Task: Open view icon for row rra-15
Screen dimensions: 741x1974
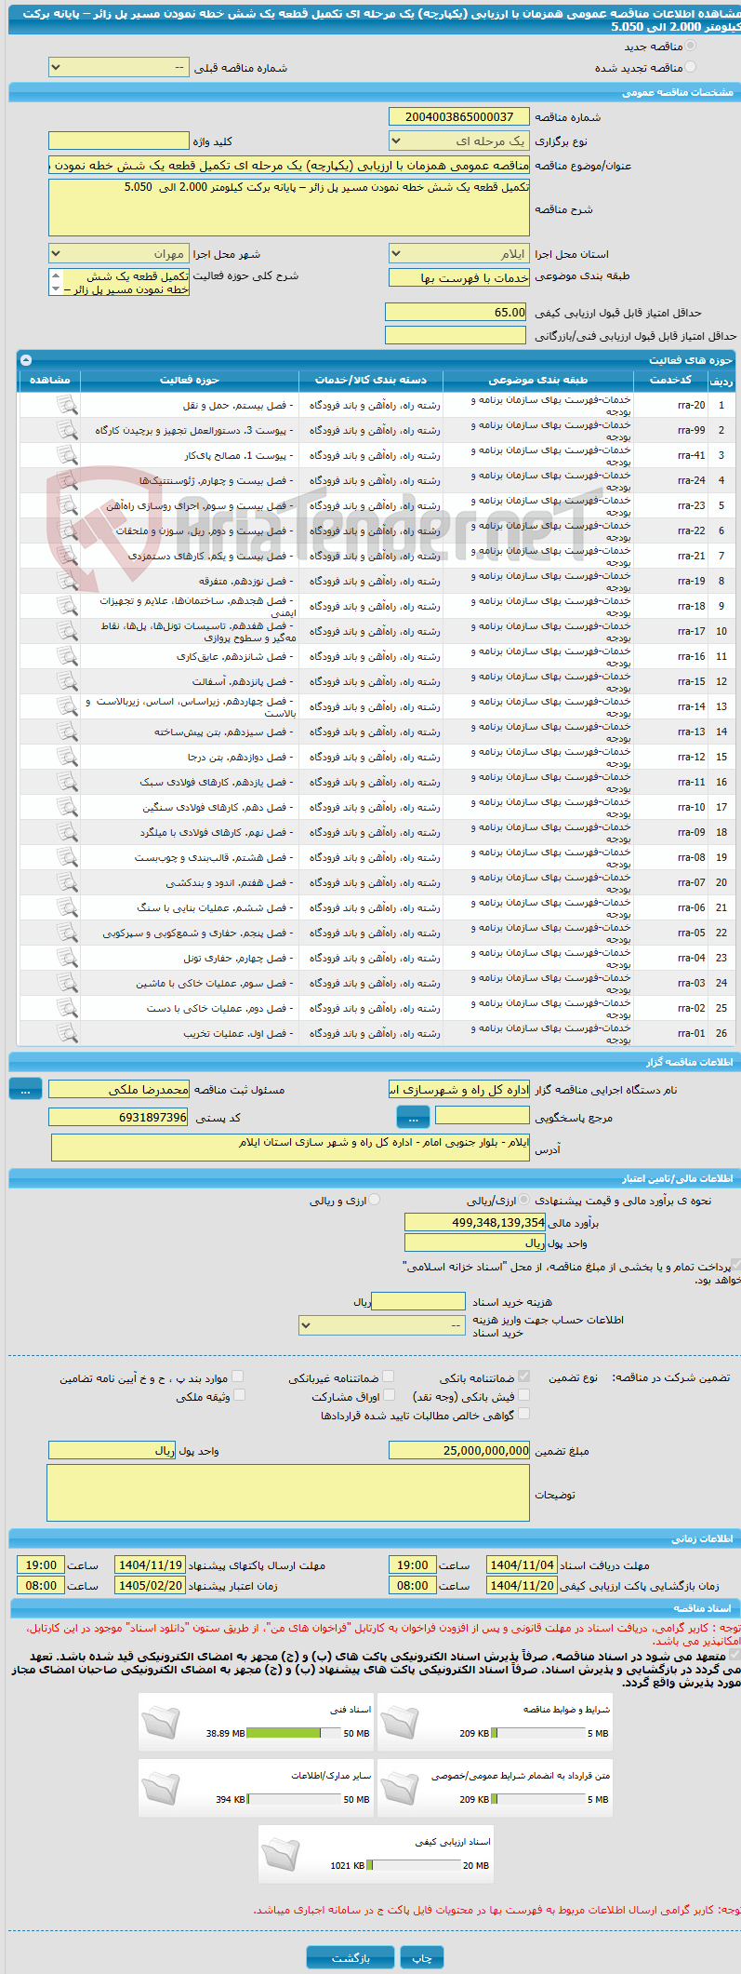Action: (67, 681)
